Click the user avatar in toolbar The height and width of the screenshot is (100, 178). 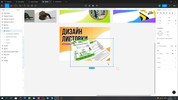point(159,6)
